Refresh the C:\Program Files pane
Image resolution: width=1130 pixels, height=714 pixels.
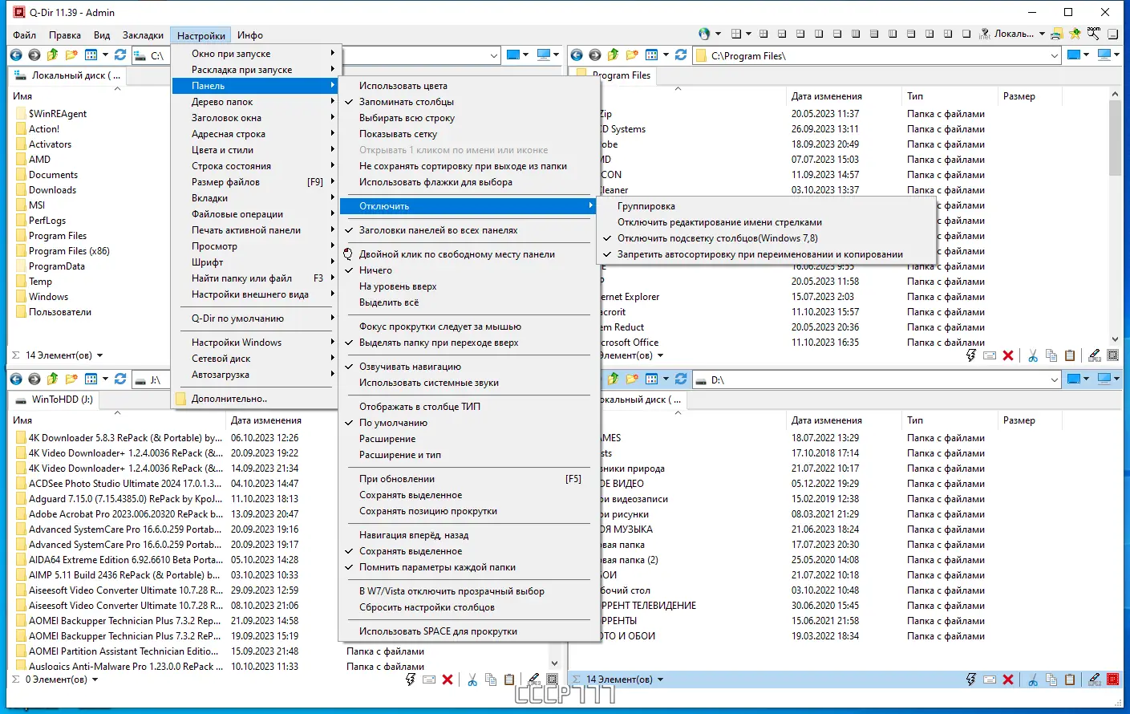pos(681,55)
